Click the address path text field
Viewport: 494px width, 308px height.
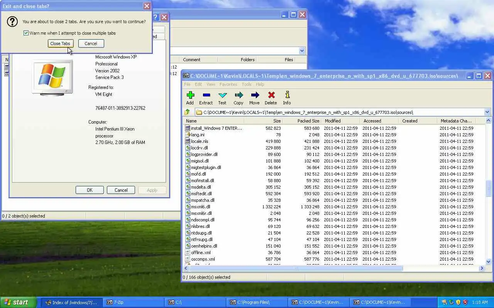pyautogui.click(x=339, y=112)
